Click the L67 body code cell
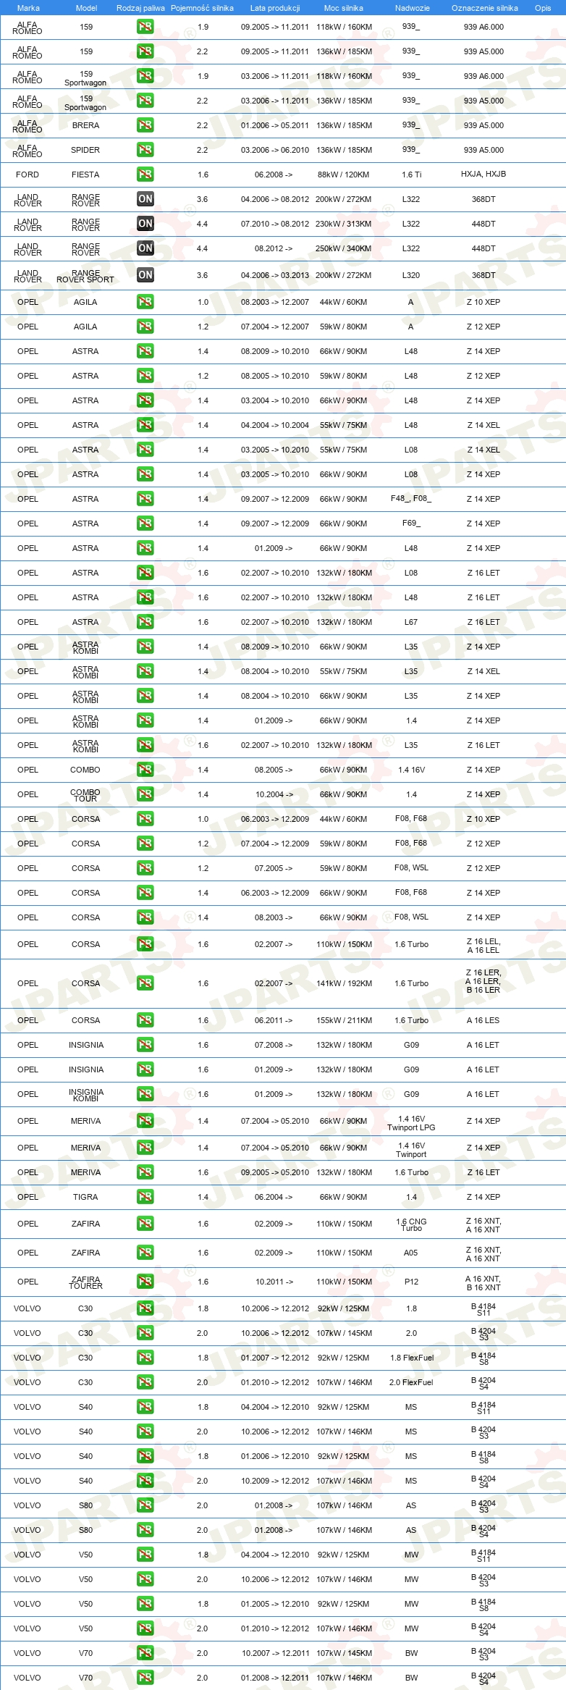The width and height of the screenshot is (566, 1690). pyautogui.click(x=411, y=622)
